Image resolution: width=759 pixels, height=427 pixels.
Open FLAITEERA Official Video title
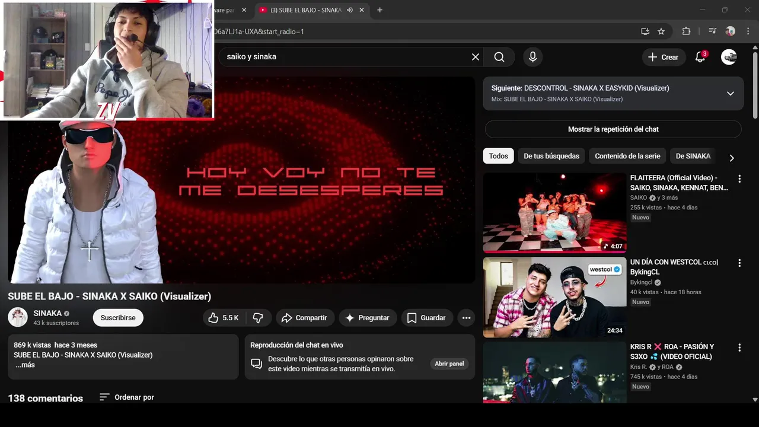click(679, 183)
